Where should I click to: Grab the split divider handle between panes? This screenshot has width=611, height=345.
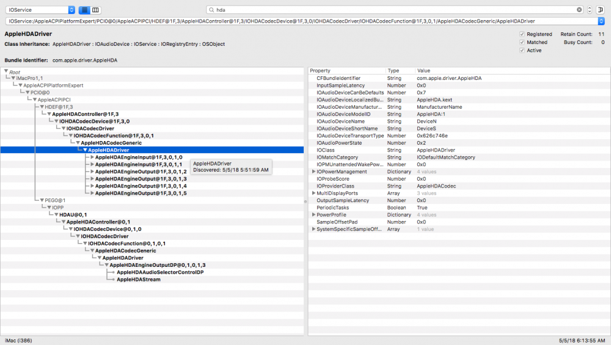tap(305, 202)
